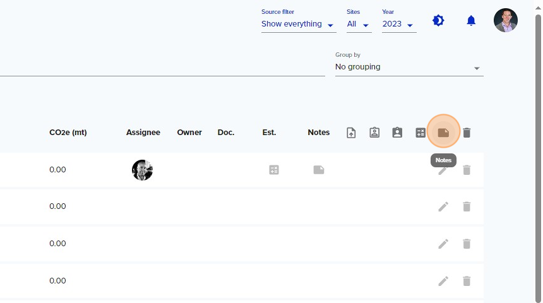
Task: Delete the third row with trash icon
Action: coord(467,244)
